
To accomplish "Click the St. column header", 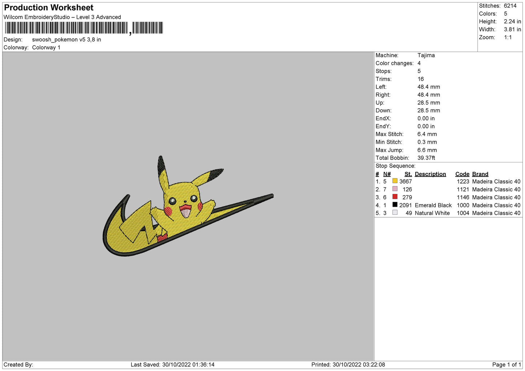I will [408, 174].
